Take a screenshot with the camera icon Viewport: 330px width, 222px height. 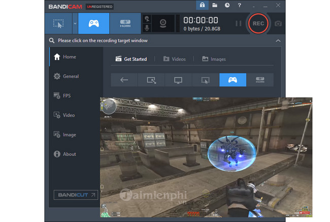click(278, 23)
